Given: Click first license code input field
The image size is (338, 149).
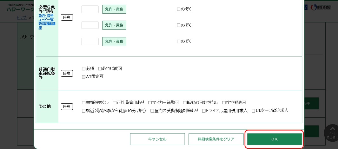Looking at the screenshot, I should (x=90, y=9).
